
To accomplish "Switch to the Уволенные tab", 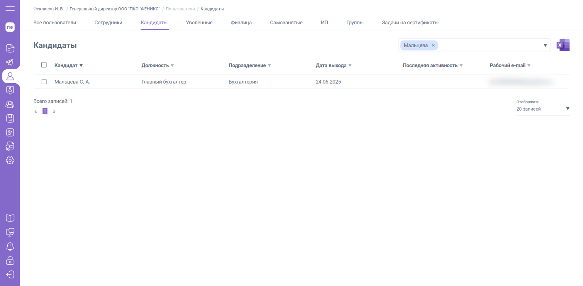I will [x=199, y=23].
